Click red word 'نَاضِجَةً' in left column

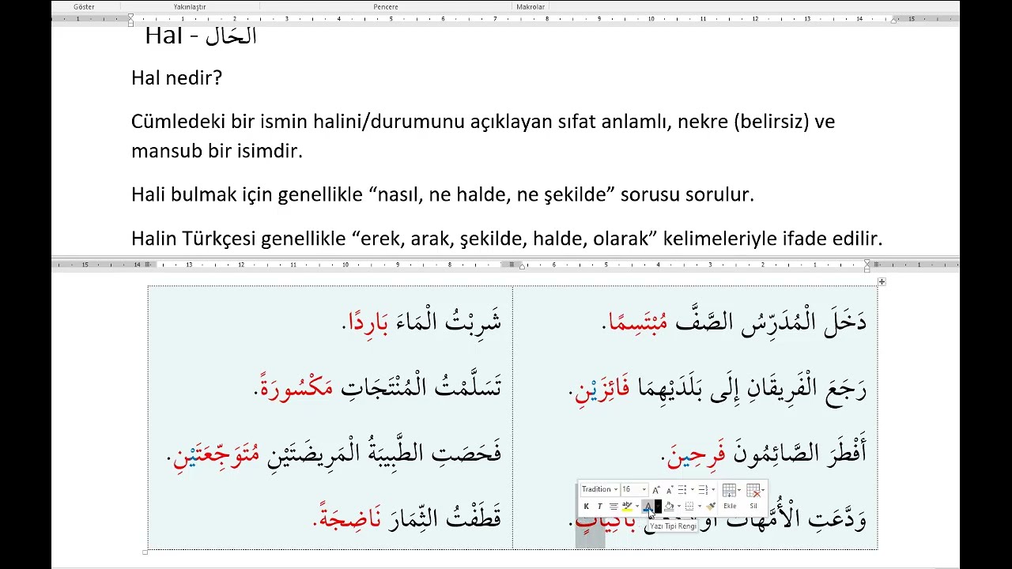[x=349, y=518]
